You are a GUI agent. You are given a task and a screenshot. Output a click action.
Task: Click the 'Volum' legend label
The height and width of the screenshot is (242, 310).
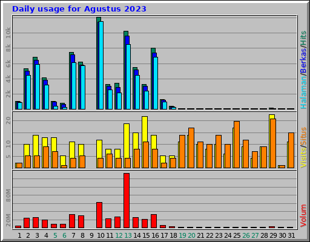click(303, 215)
